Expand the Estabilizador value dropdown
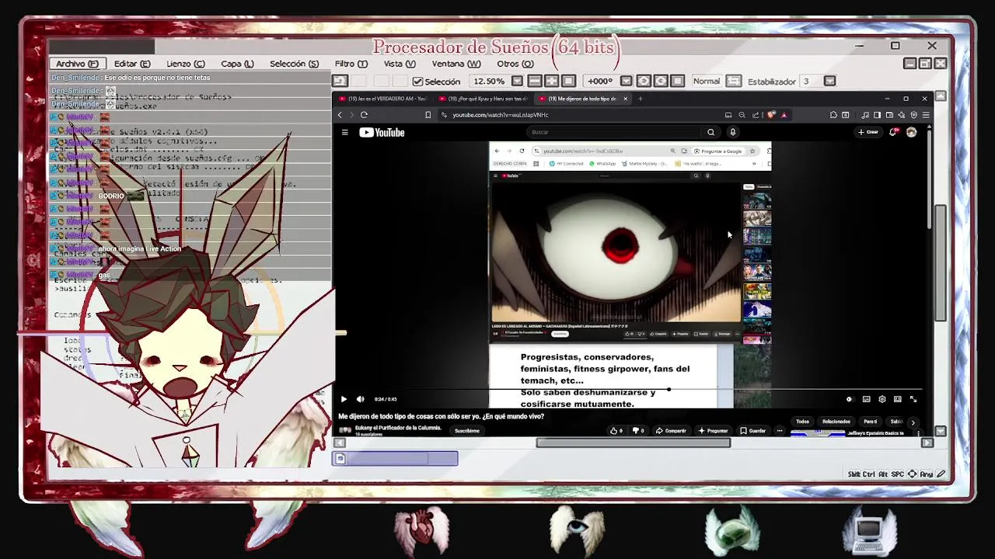The width and height of the screenshot is (995, 559). pyautogui.click(x=829, y=82)
